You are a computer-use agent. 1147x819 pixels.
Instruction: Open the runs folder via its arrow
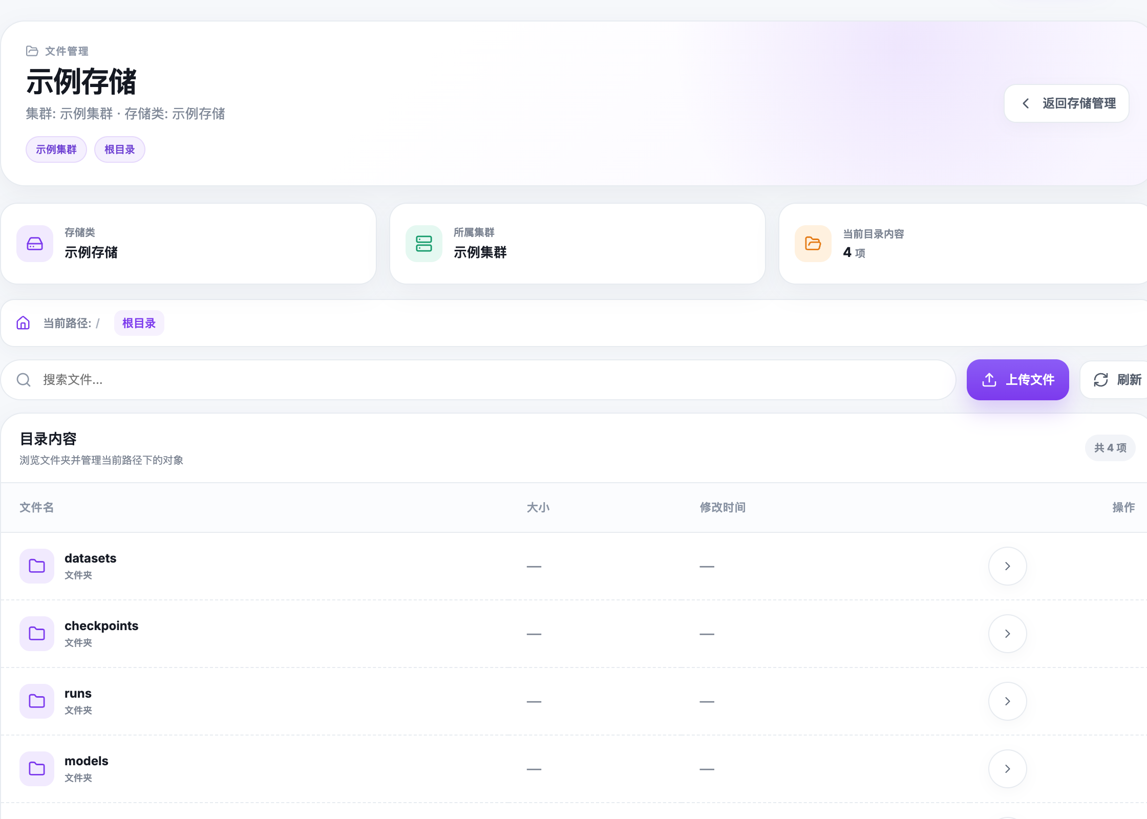1008,701
